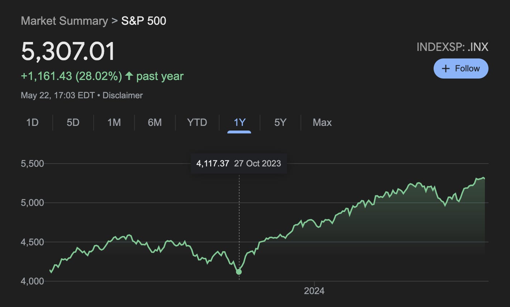Select the 6M timeframe
This screenshot has height=307, width=510.
click(155, 122)
